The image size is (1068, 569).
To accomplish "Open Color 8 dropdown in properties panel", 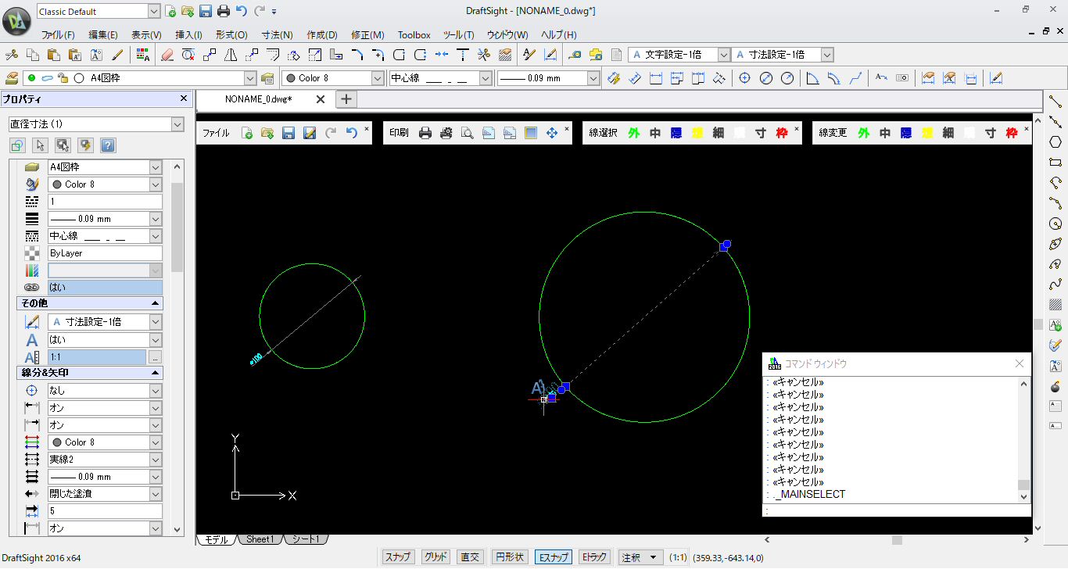I will (156, 184).
